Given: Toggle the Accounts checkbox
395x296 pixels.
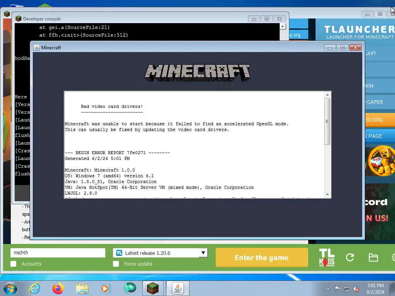Looking at the screenshot, I should (14, 264).
